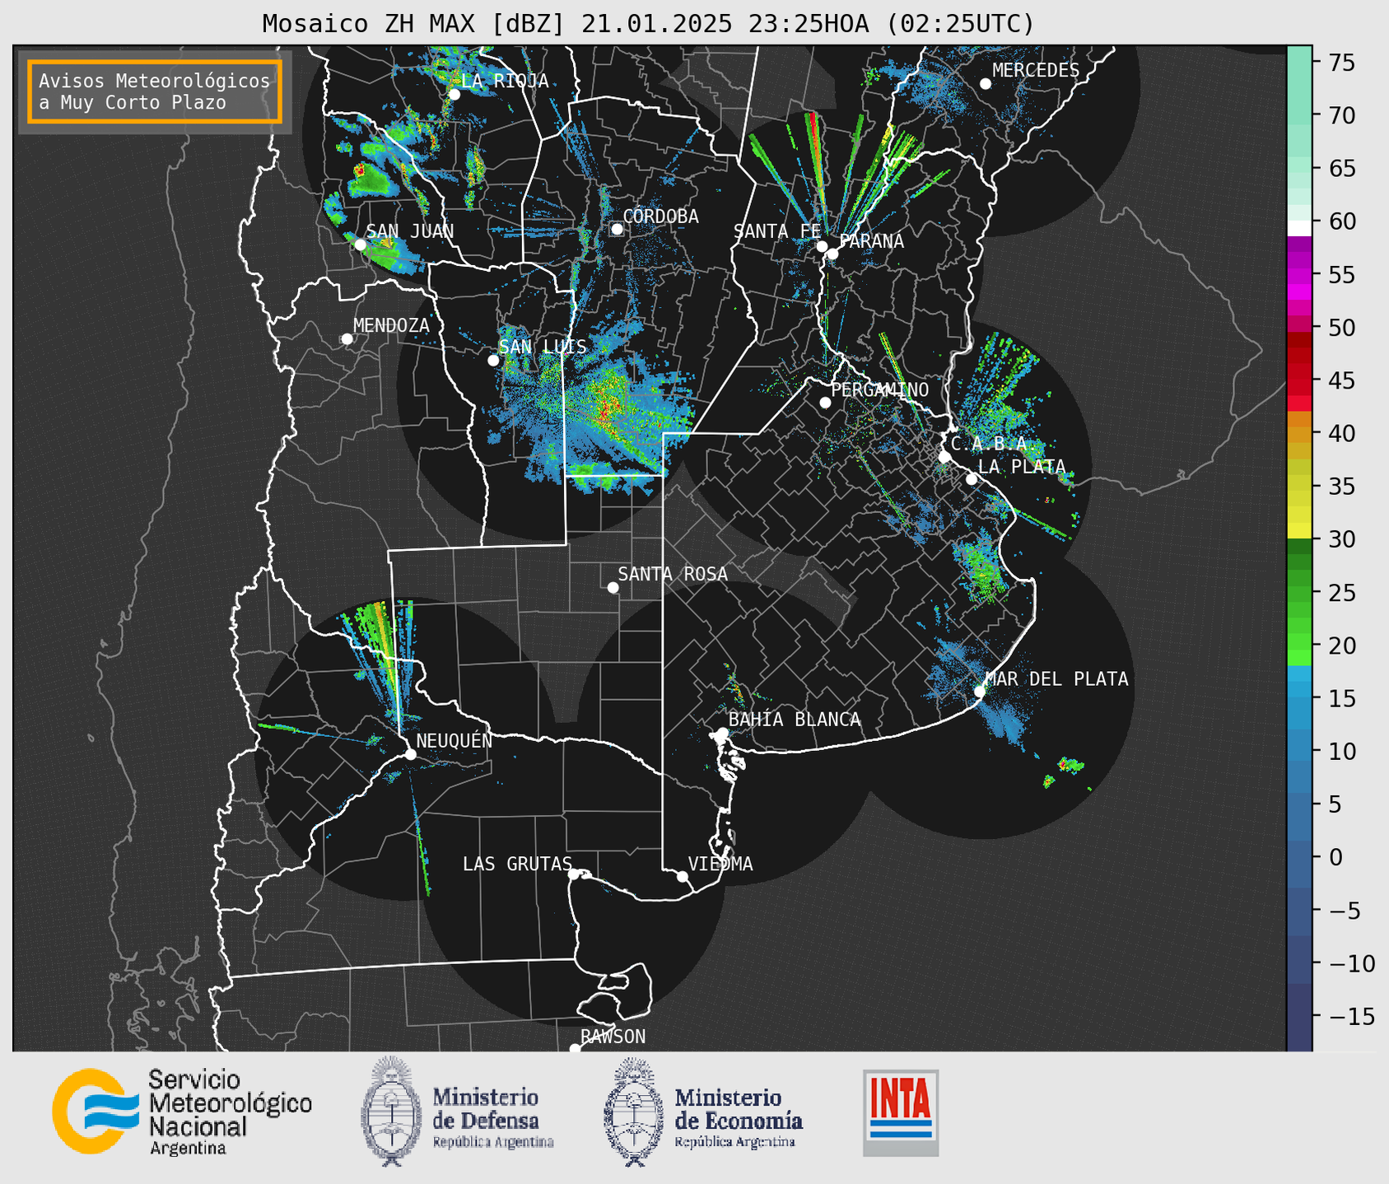Click the white 60 dBZ band on the colorbar

tap(1299, 228)
